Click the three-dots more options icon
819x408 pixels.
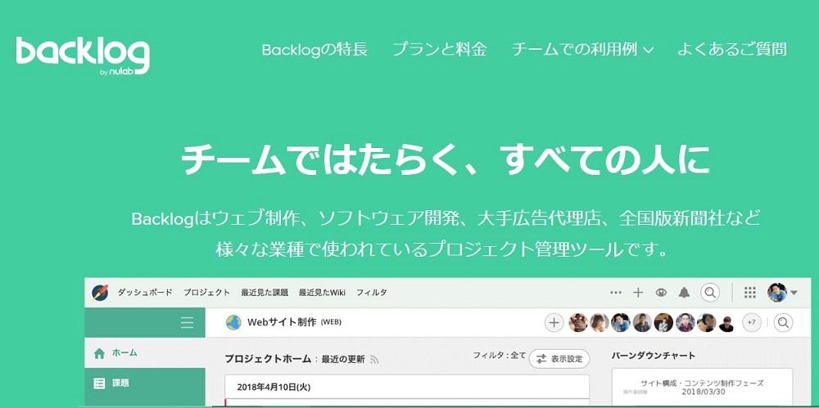616,293
